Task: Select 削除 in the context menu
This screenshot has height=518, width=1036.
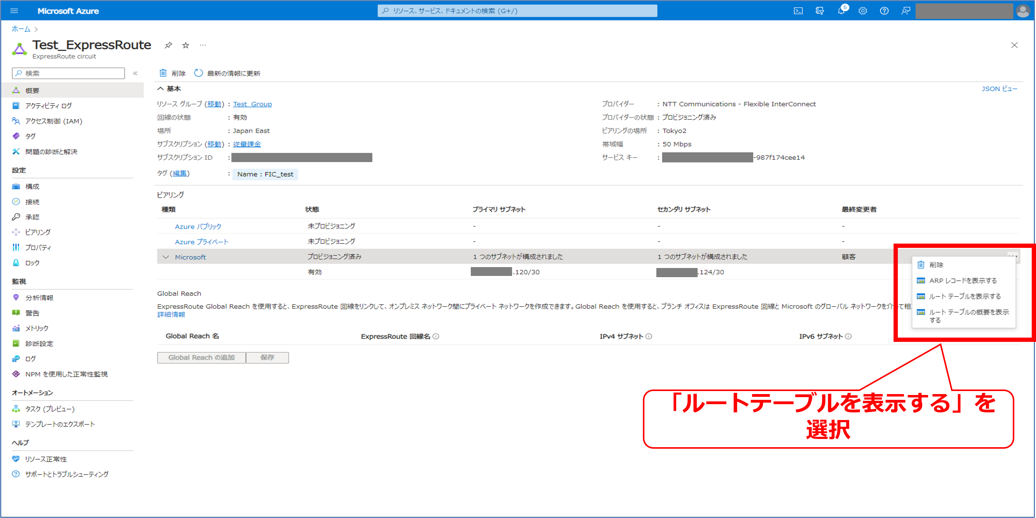Action: pyautogui.click(x=936, y=265)
